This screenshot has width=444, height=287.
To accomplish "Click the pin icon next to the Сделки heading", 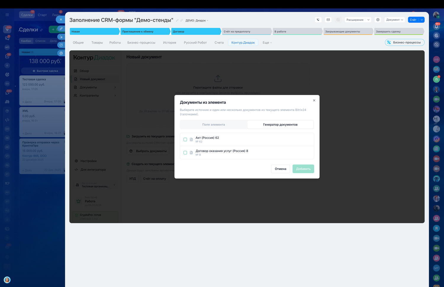I will [41, 30].
